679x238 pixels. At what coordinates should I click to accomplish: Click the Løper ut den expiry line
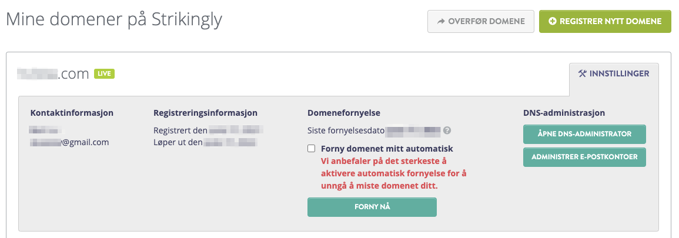click(206, 142)
